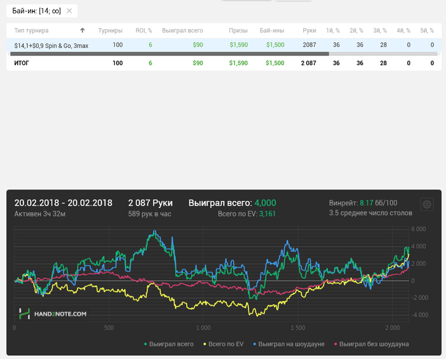
Task: Open graph settings gear icon
Action: click(x=427, y=204)
